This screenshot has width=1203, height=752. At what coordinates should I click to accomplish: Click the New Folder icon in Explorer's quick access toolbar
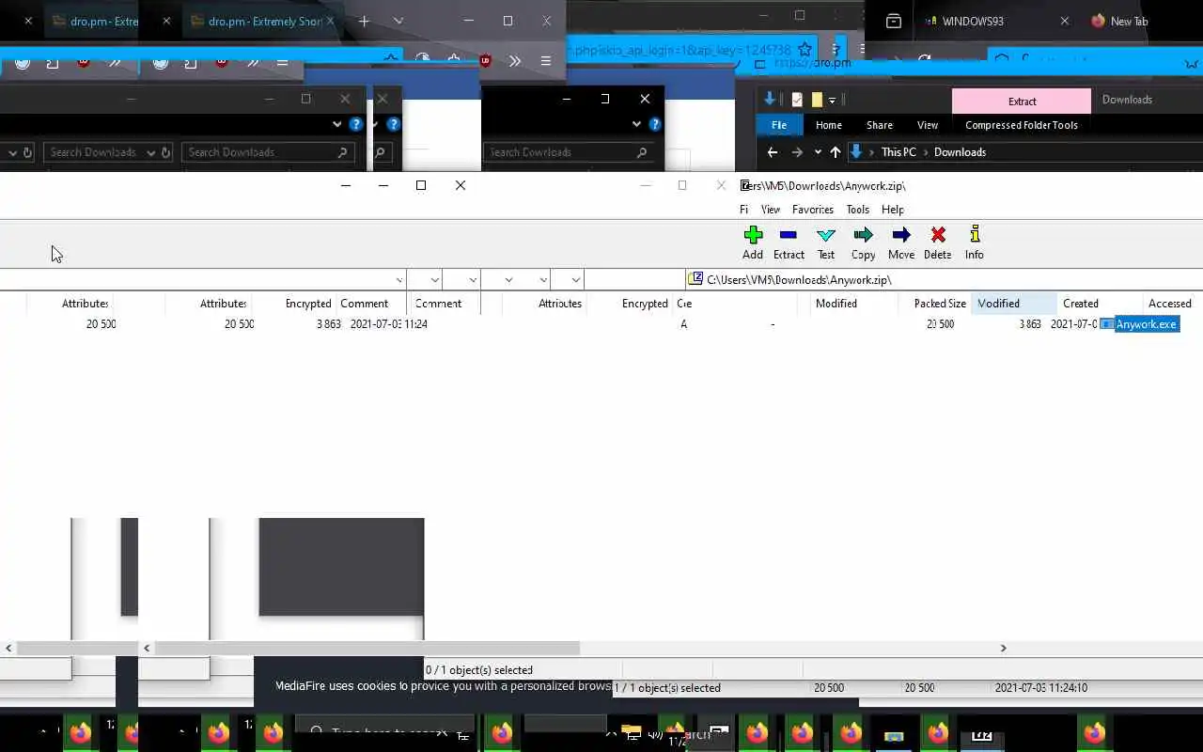click(x=817, y=100)
